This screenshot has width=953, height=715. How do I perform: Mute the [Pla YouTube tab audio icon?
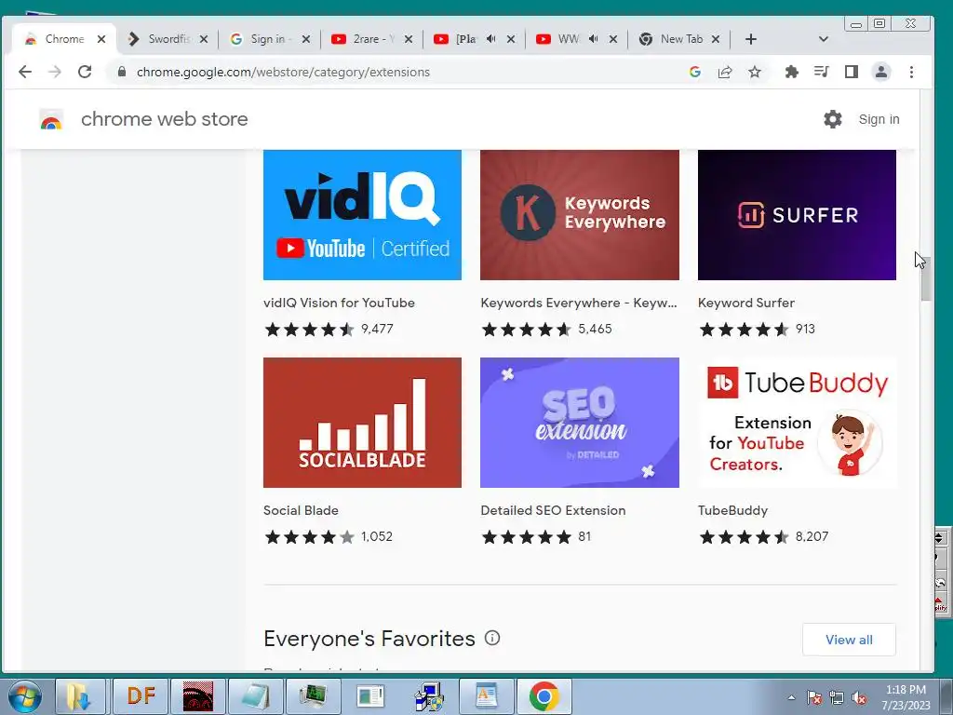point(491,39)
